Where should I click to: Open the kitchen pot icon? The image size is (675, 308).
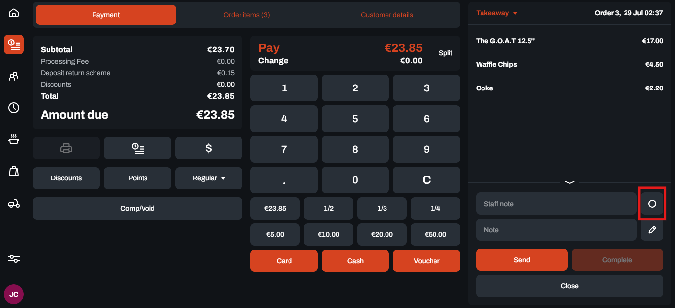click(x=14, y=140)
